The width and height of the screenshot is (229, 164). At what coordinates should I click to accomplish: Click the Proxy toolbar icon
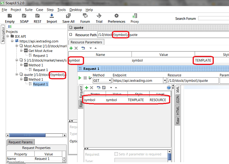coord(135,18)
